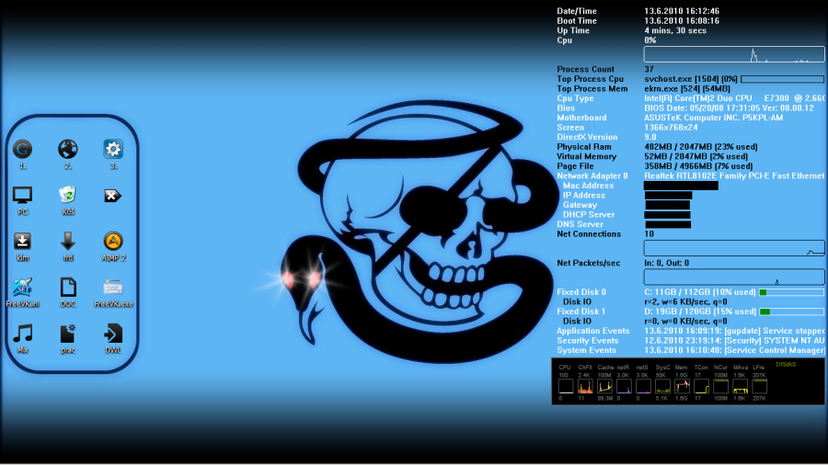Open the Mix music note icon
Screen dimensions: 828x465
click(22, 333)
